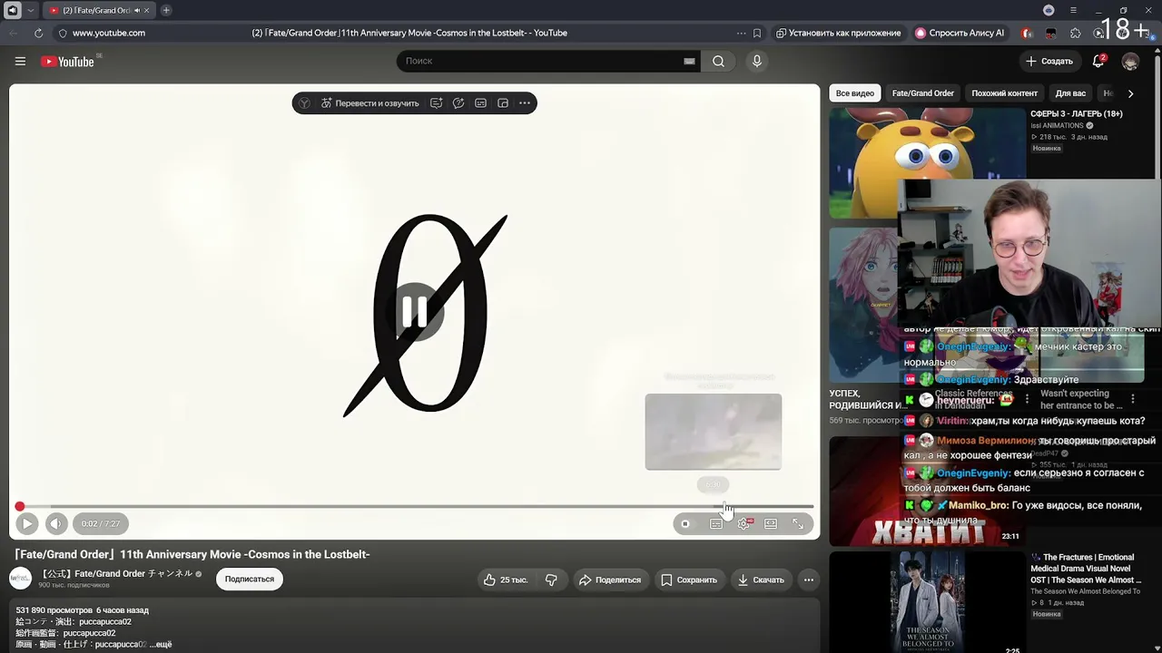Image resolution: width=1162 pixels, height=653 pixels.
Task: Open the browser hamburger menu in title bar
Action: click(1073, 10)
